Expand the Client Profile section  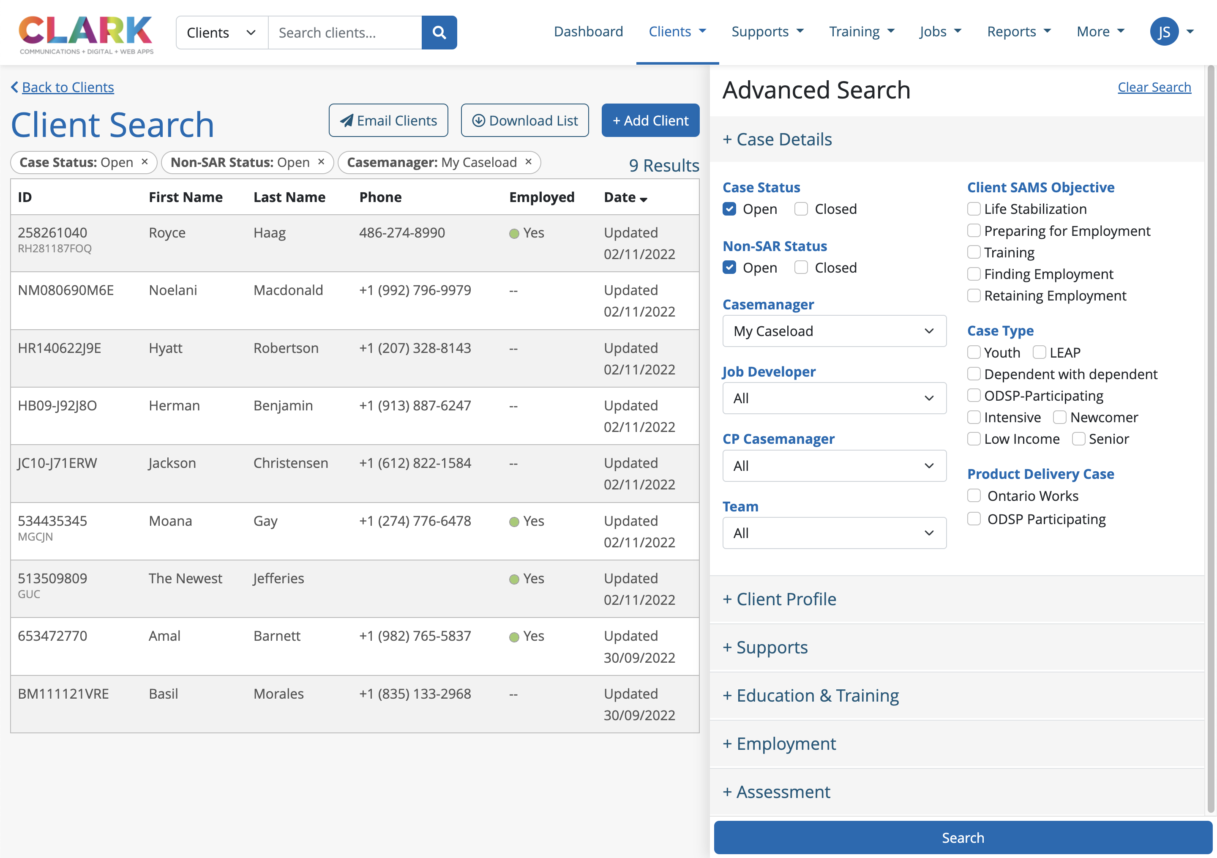779,599
